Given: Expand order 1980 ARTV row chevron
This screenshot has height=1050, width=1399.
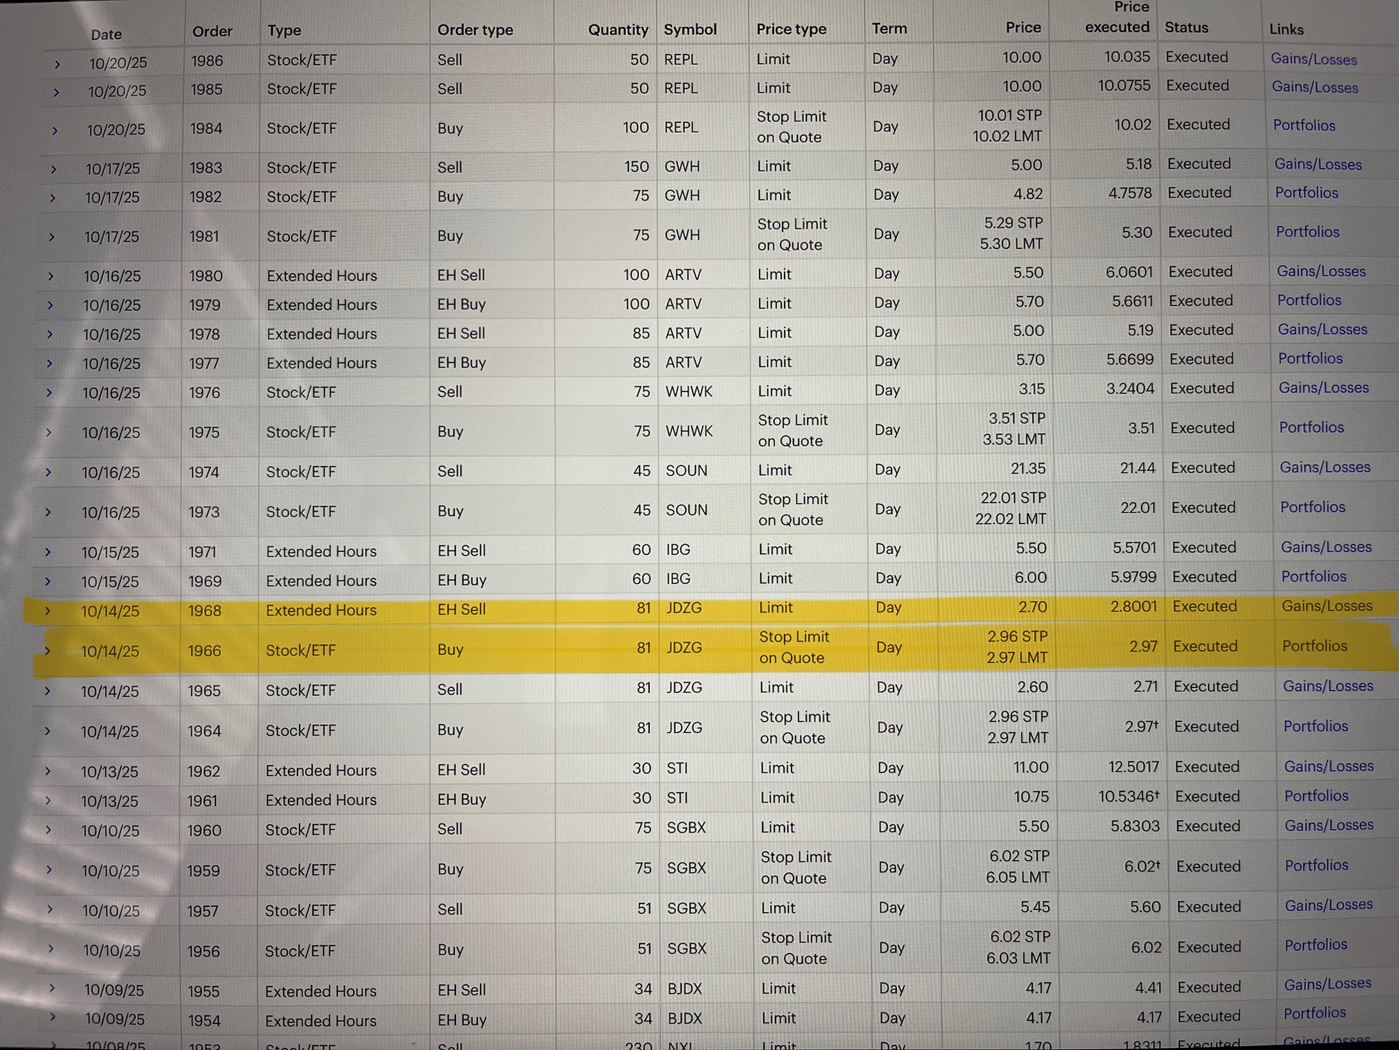Looking at the screenshot, I should click(x=51, y=277).
